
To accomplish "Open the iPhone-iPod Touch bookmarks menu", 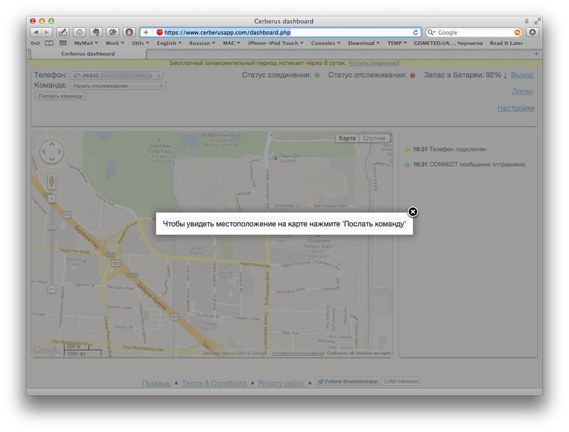I will click(275, 44).
